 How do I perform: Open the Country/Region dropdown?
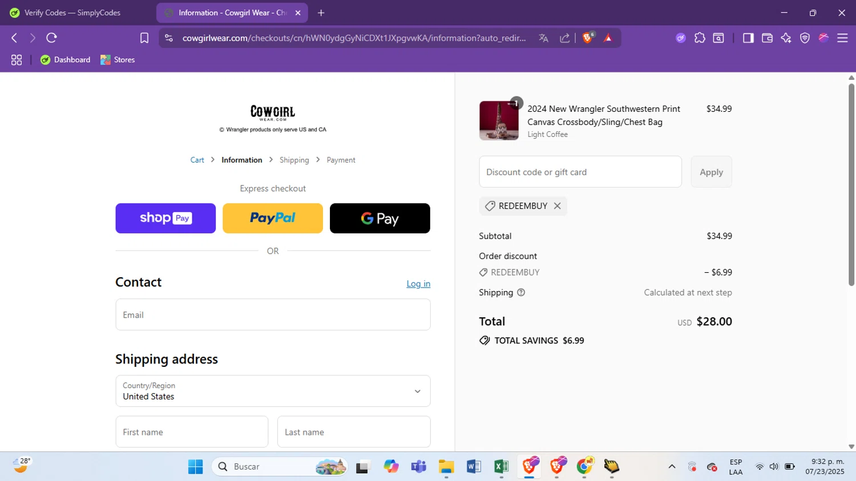[x=273, y=391]
